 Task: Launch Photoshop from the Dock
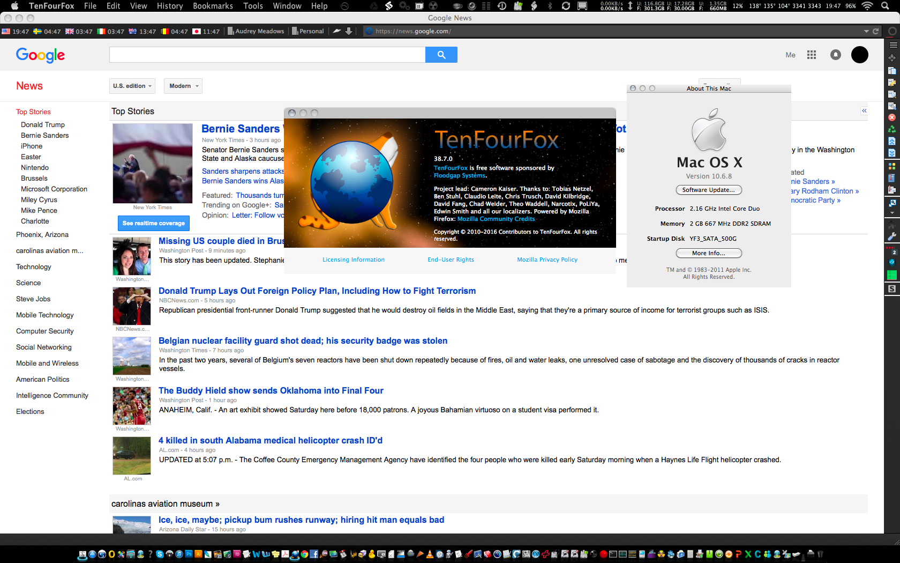(189, 554)
